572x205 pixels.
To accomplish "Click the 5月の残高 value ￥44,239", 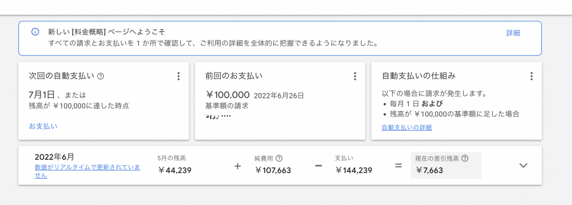I will coord(174,170).
